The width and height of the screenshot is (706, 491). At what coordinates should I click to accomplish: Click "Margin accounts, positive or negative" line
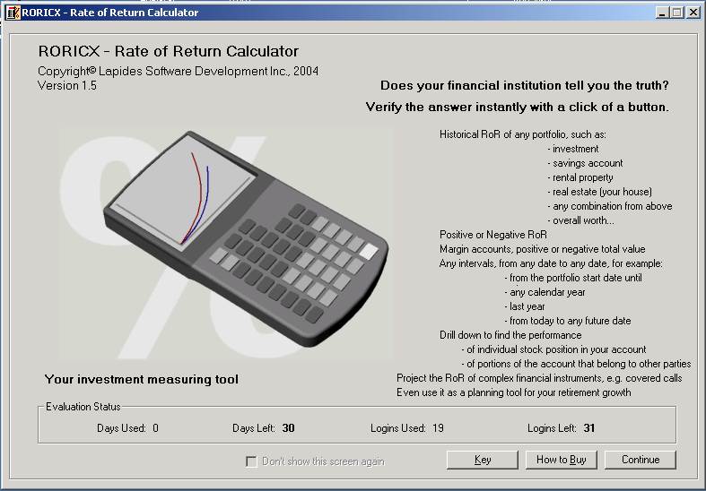click(542, 249)
